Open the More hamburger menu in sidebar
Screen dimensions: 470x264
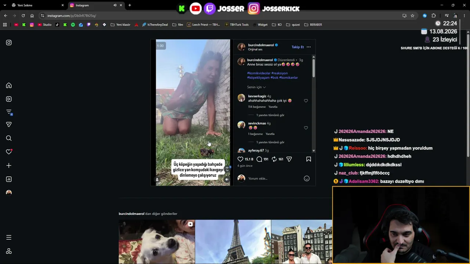[x=9, y=237]
